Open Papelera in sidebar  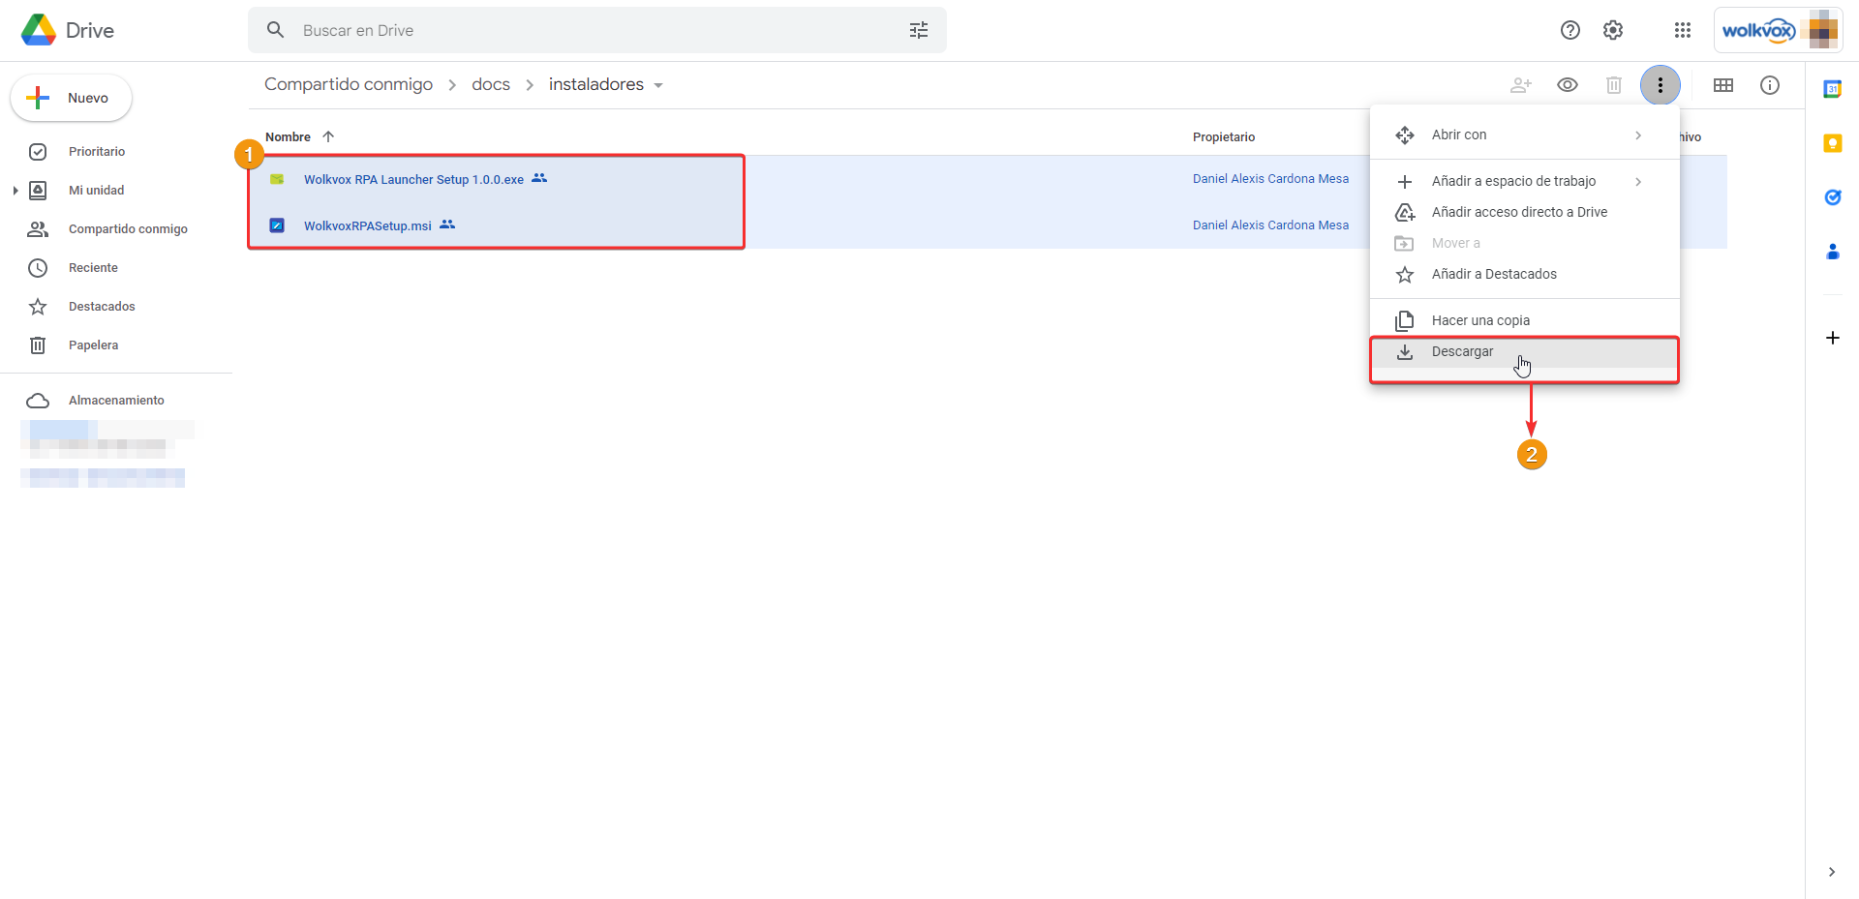[x=93, y=345]
